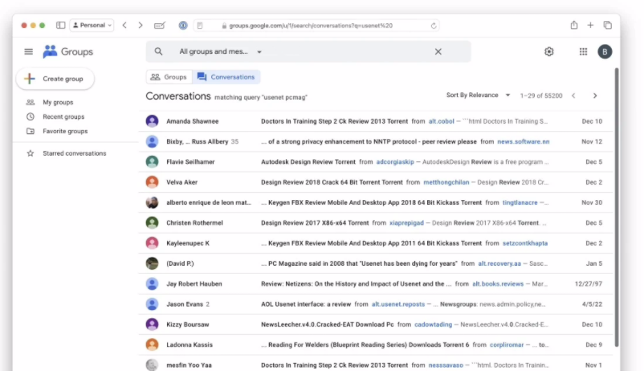Click the browser address bar URL

pyautogui.click(x=311, y=26)
